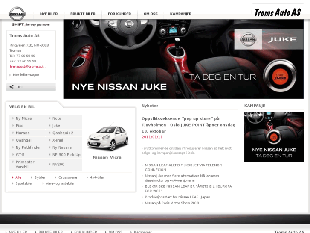Viewport: 310px width, 233px height.
Task: Click Troms Auto AS sidebar heading
Action: point(24,36)
